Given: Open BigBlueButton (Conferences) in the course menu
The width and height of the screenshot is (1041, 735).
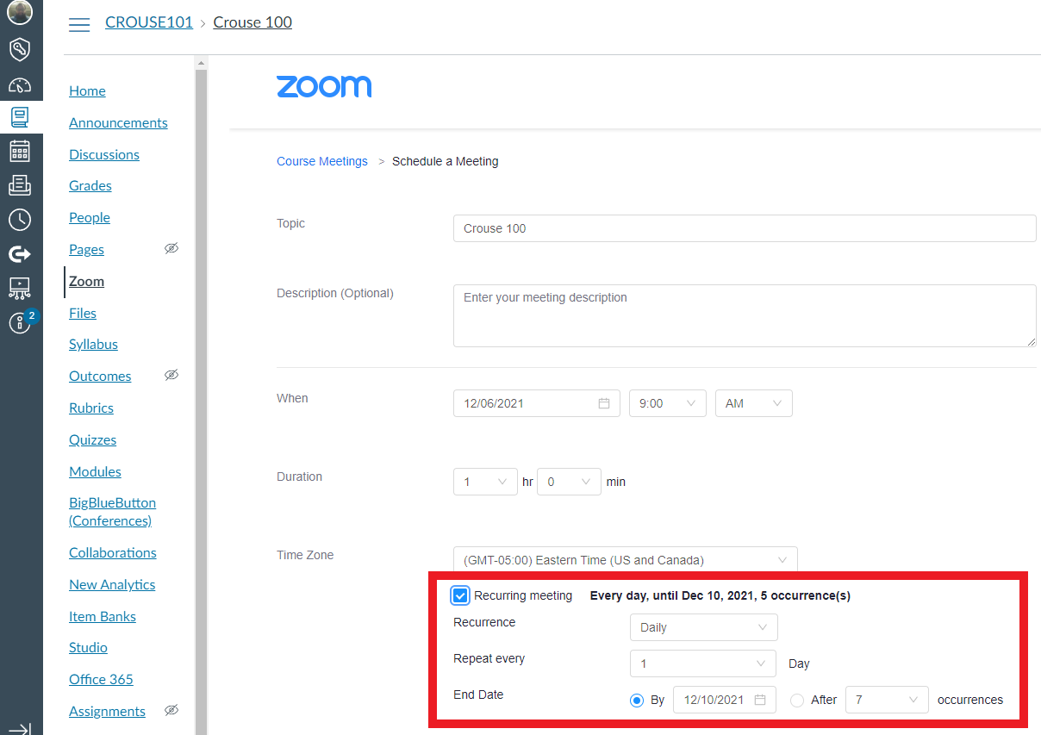Looking at the screenshot, I should tap(112, 512).
